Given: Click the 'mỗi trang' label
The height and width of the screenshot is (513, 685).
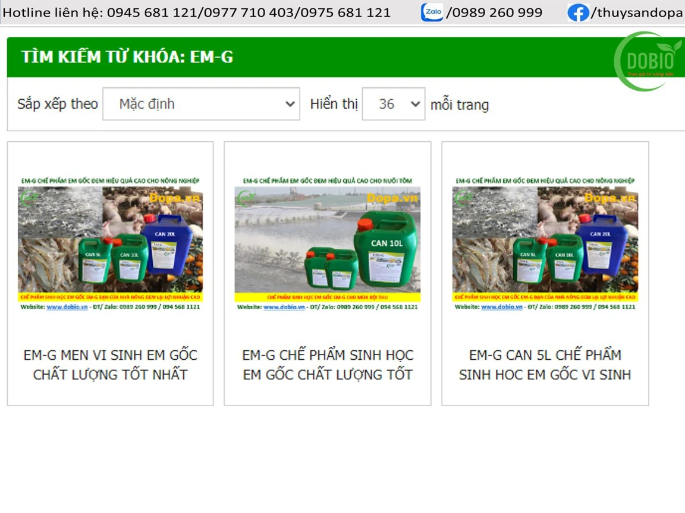Looking at the screenshot, I should click(460, 104).
